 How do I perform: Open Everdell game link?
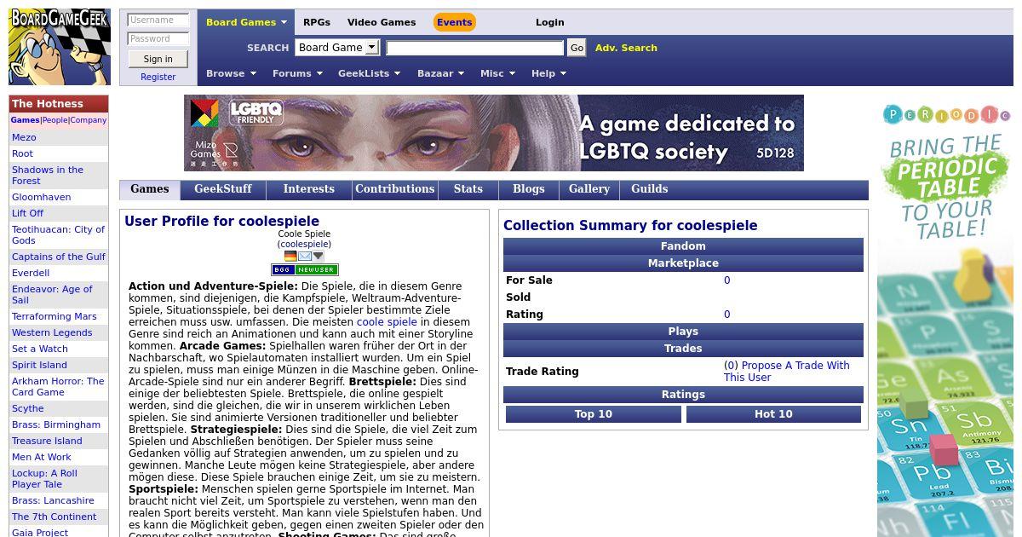(31, 273)
